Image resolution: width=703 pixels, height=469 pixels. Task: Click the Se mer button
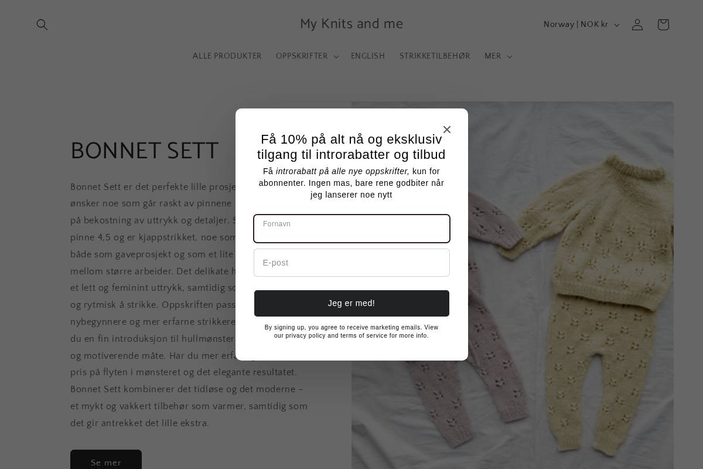(106, 463)
